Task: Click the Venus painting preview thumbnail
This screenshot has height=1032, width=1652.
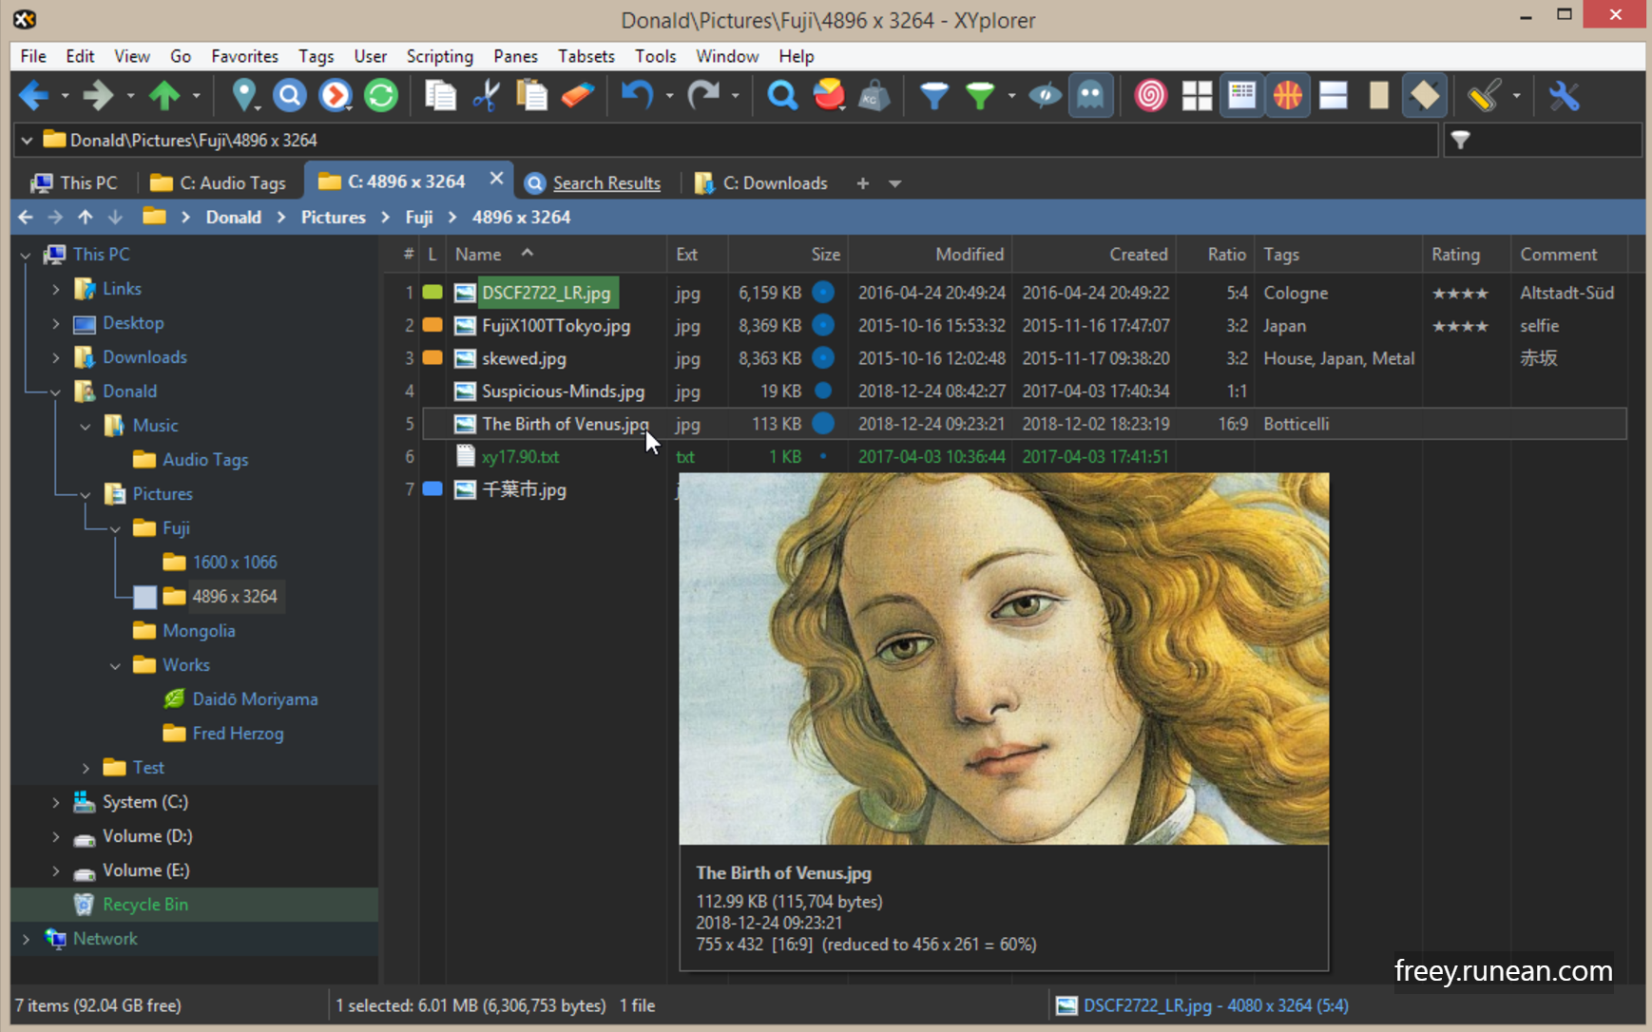Action: (1004, 659)
